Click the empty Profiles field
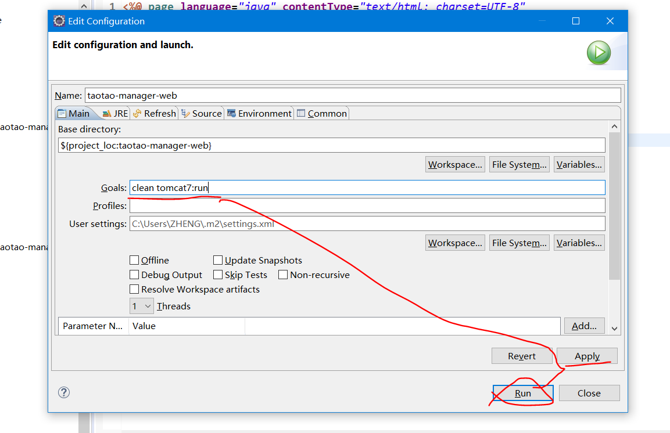Image resolution: width=670 pixels, height=433 pixels. tap(367, 205)
